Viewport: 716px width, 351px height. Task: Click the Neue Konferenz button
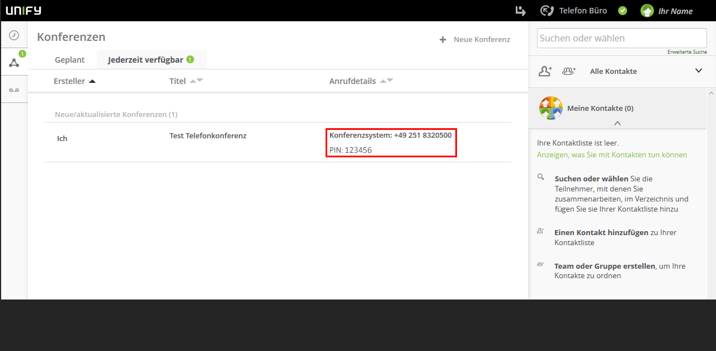click(475, 39)
